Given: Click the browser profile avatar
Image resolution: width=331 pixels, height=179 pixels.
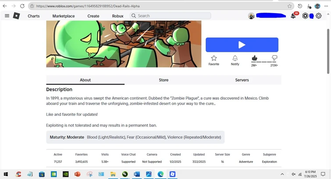Looking at the screenshot, I should tap(317, 6).
